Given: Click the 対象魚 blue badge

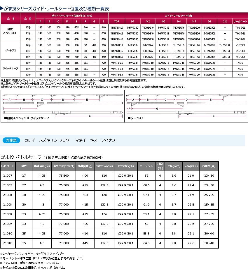Looking at the screenshot, I should (11, 140).
